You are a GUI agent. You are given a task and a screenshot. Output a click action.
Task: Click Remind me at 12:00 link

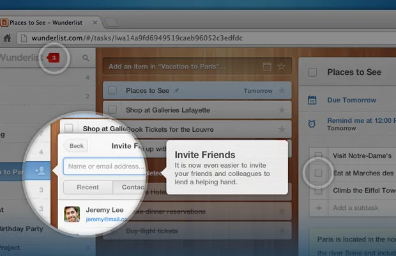(x=362, y=120)
